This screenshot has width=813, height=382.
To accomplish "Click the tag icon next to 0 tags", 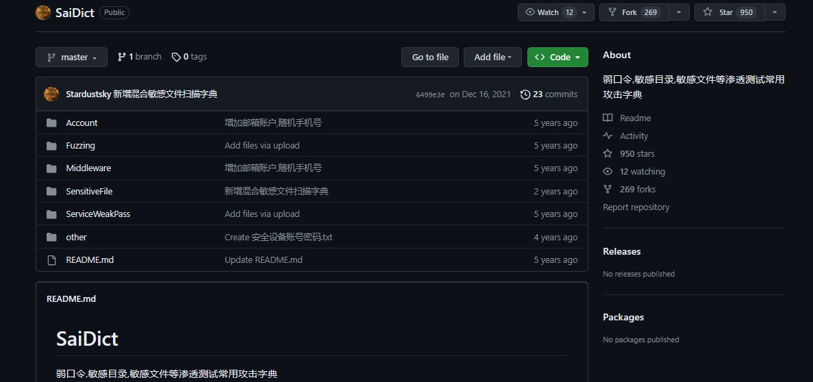I will coord(176,57).
